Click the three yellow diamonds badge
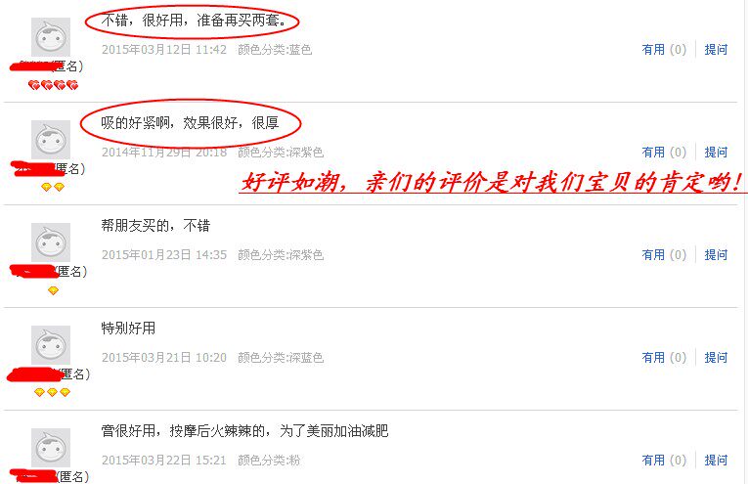Screen dimensions: 748x484 pyautogui.click(x=53, y=392)
